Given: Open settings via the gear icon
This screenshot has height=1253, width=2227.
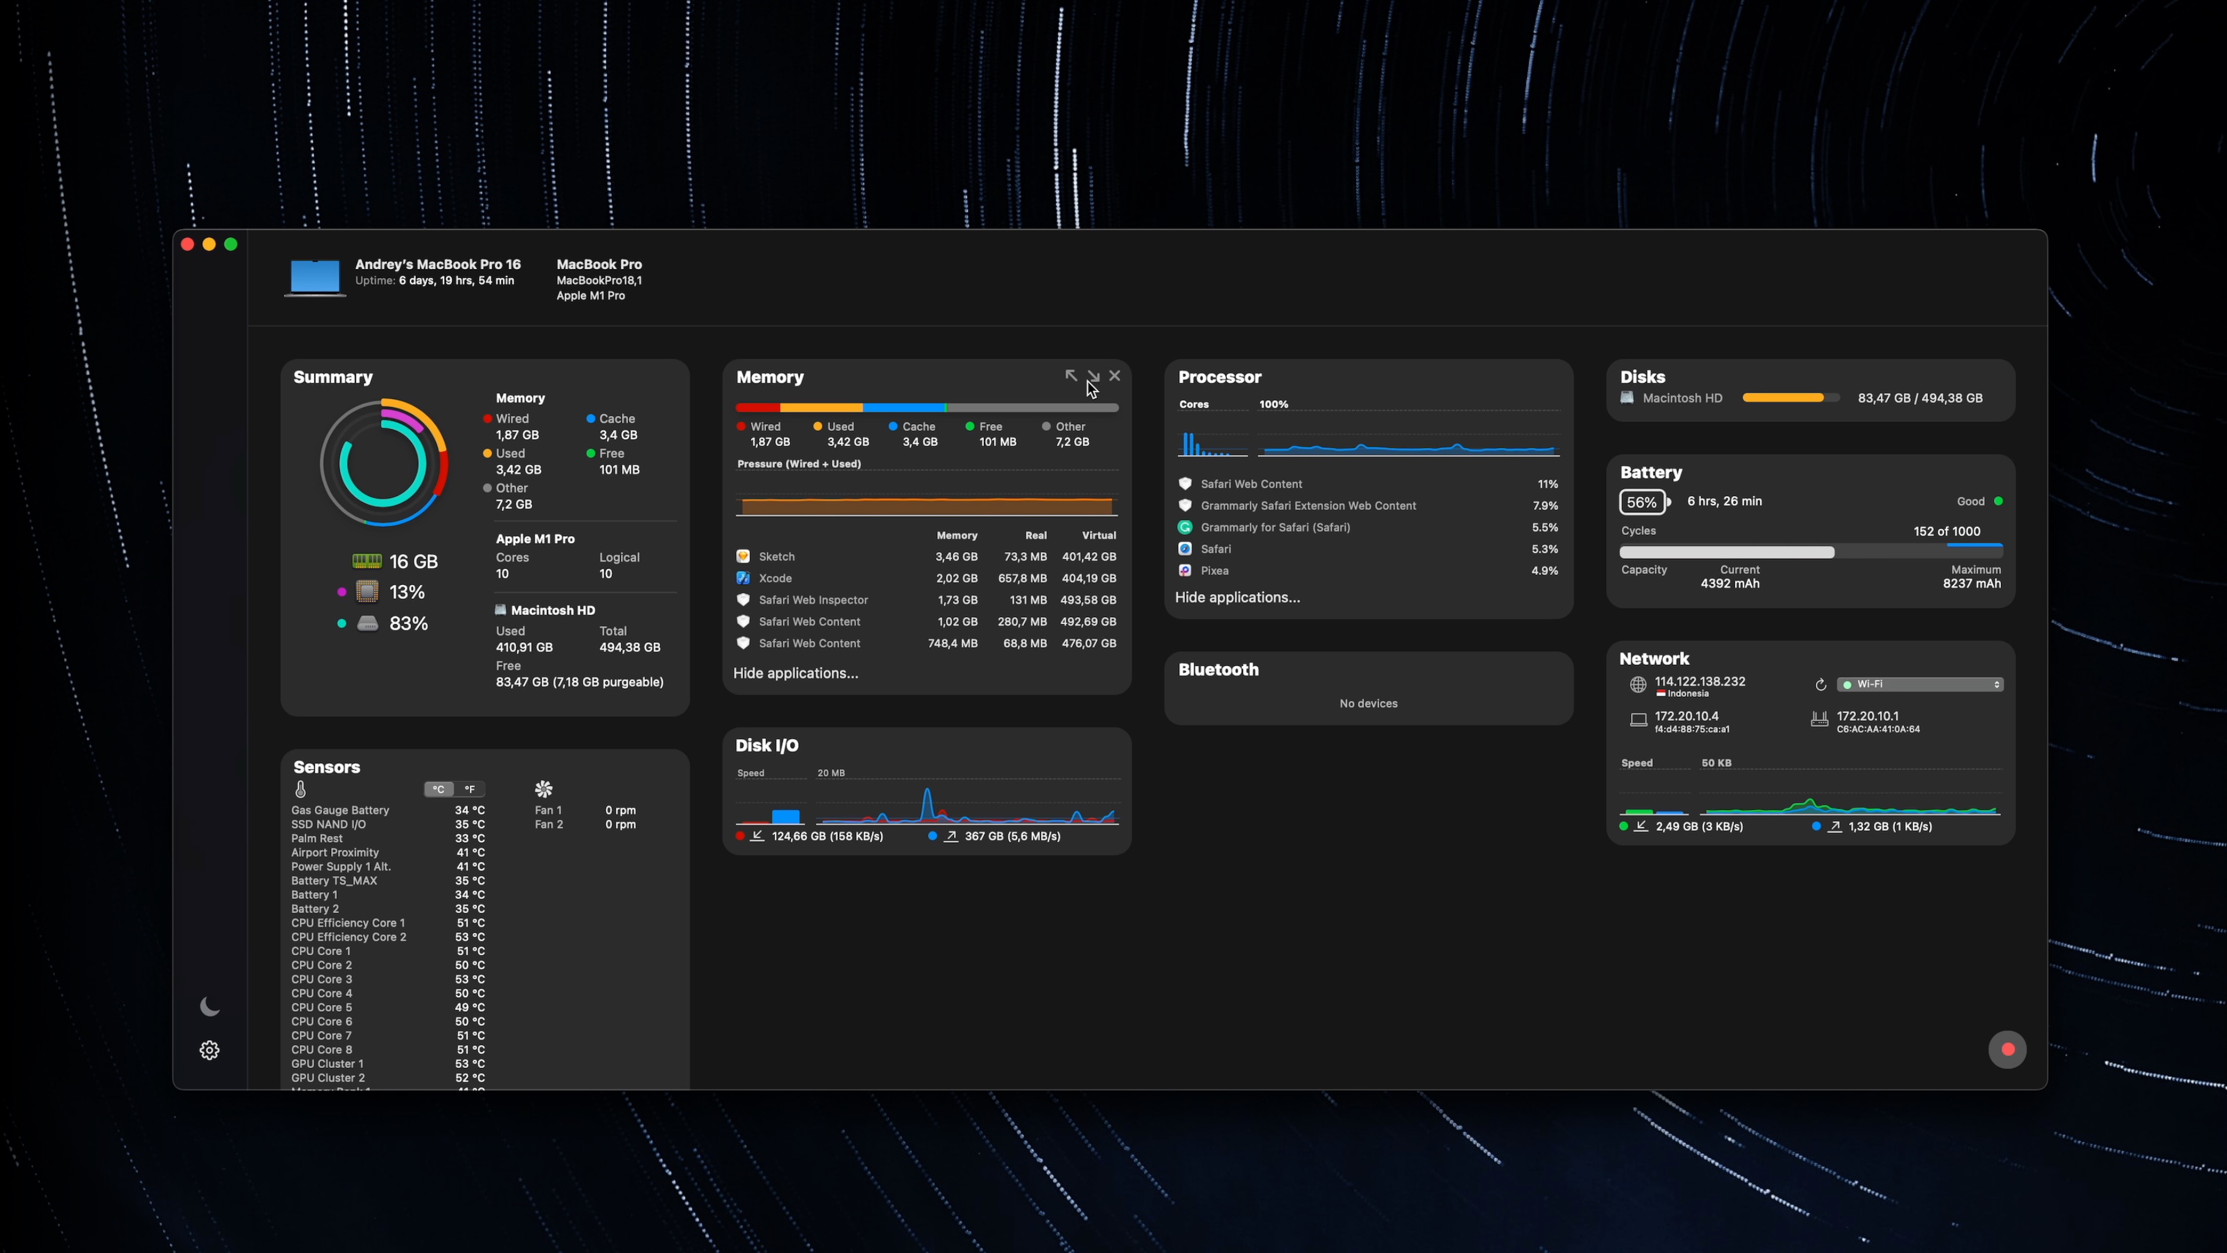Looking at the screenshot, I should coord(209,1050).
